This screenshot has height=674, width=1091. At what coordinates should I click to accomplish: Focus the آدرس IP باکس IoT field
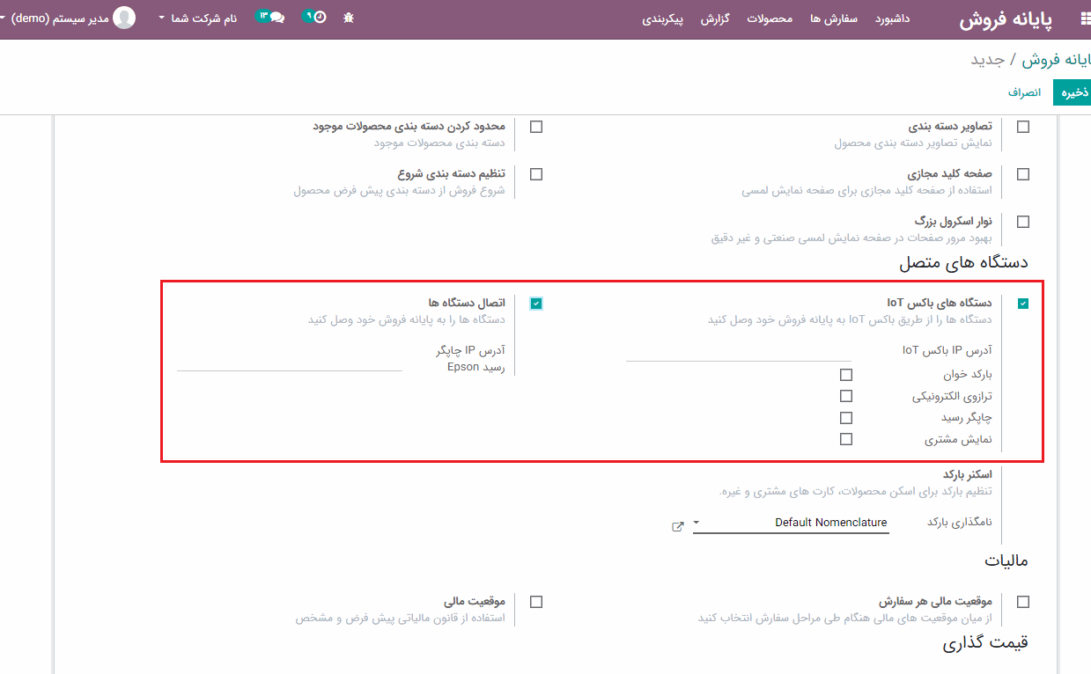click(739, 351)
